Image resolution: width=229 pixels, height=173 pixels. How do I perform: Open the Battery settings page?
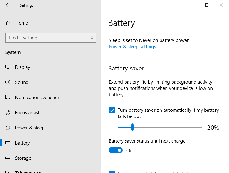tap(22, 143)
